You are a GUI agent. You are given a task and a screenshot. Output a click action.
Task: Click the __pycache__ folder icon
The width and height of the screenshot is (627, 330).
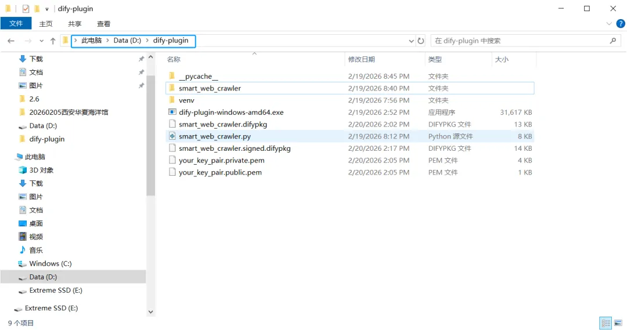tap(172, 76)
